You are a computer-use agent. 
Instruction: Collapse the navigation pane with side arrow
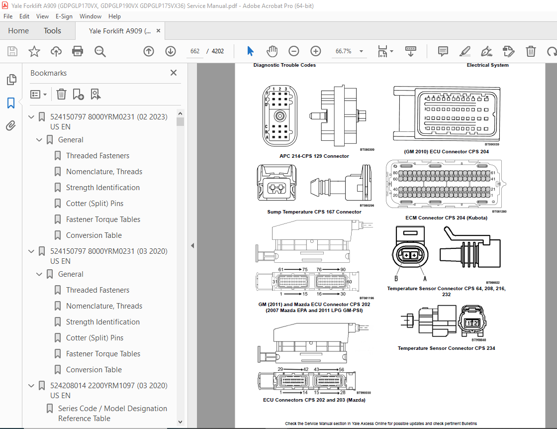192,245
